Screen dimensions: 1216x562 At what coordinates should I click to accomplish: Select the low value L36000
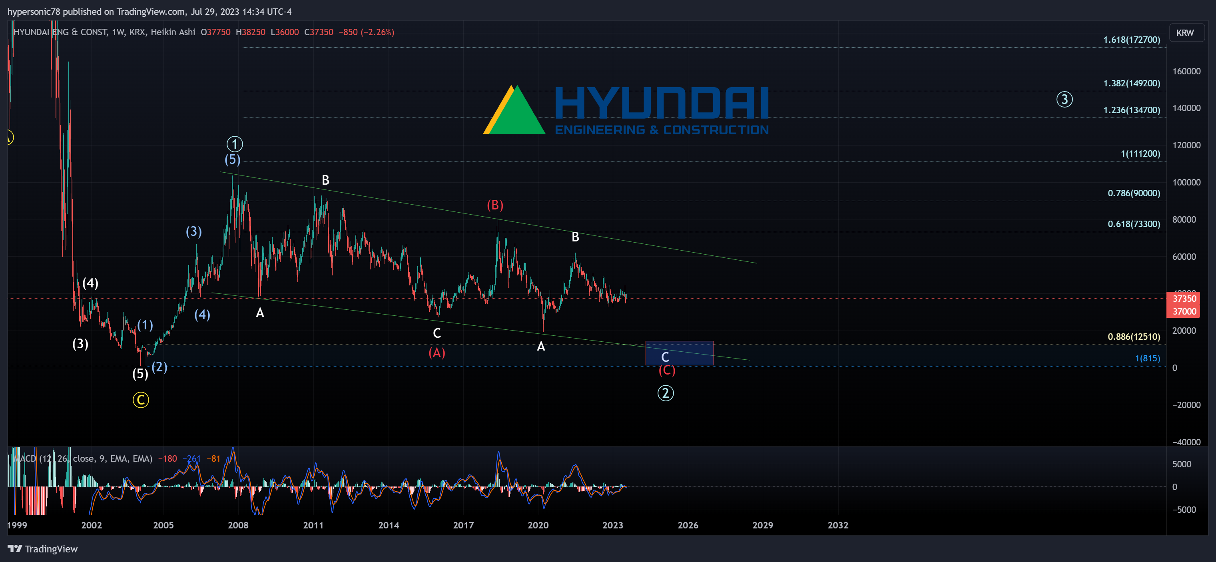click(x=285, y=32)
